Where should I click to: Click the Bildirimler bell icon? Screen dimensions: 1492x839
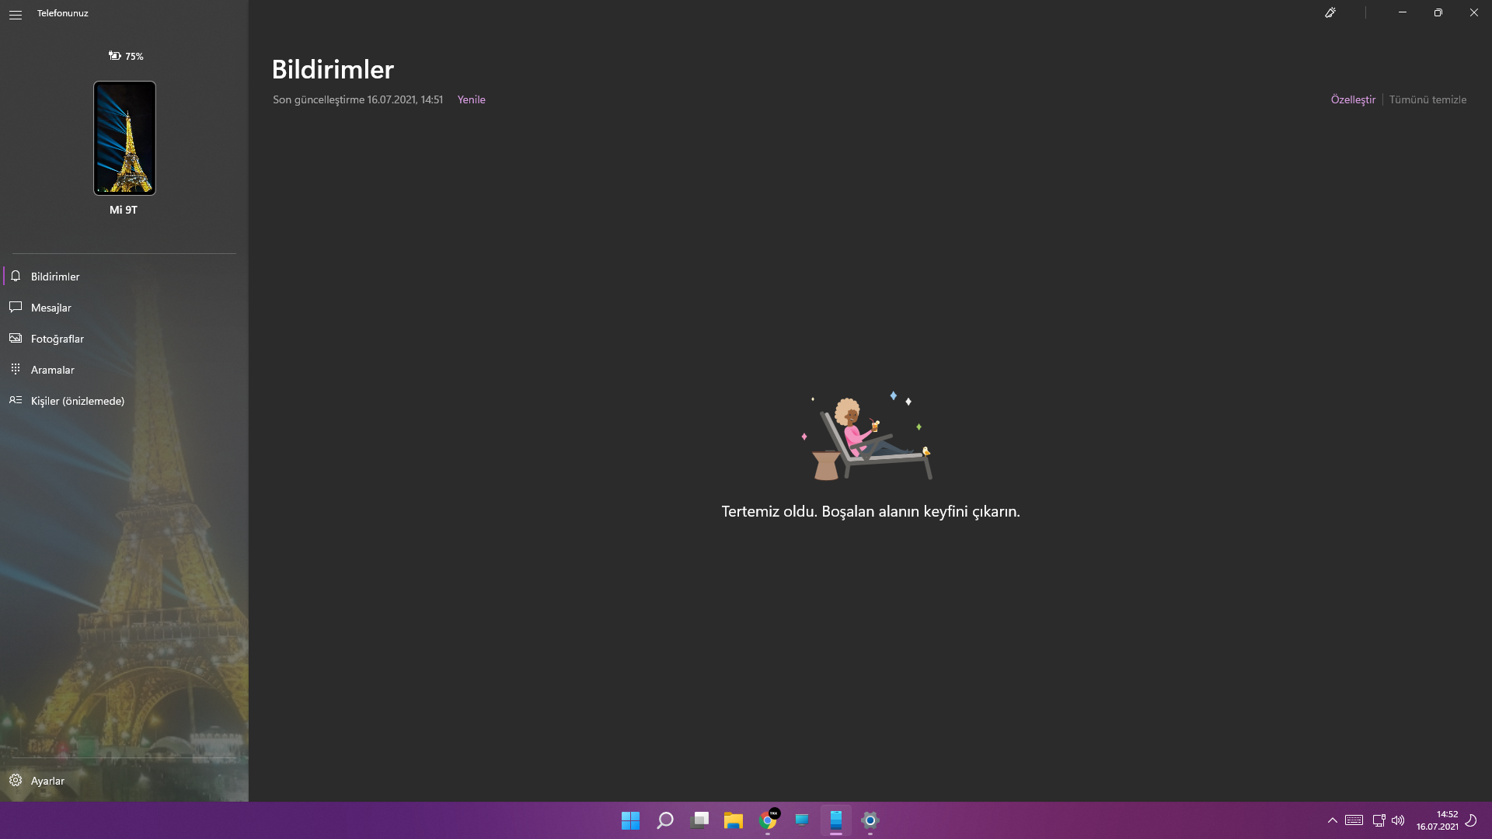[x=16, y=276]
